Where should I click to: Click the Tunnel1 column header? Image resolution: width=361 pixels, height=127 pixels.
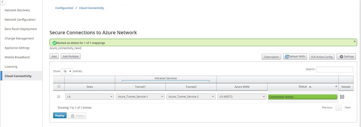(140, 87)
